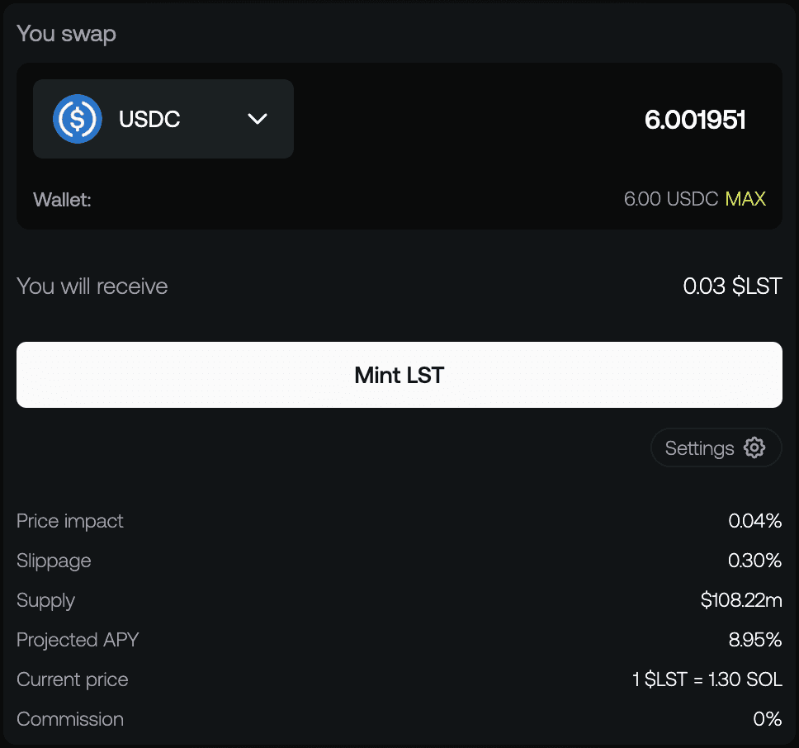This screenshot has width=799, height=748.
Task: Open the USDC token selector
Action: pos(163,119)
